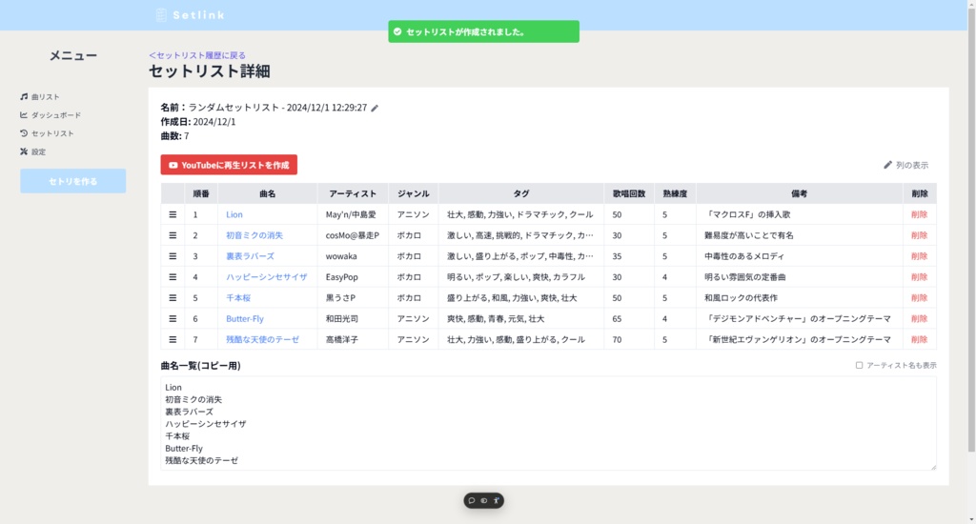Open the 裏表ラバーズ song link

coord(250,256)
